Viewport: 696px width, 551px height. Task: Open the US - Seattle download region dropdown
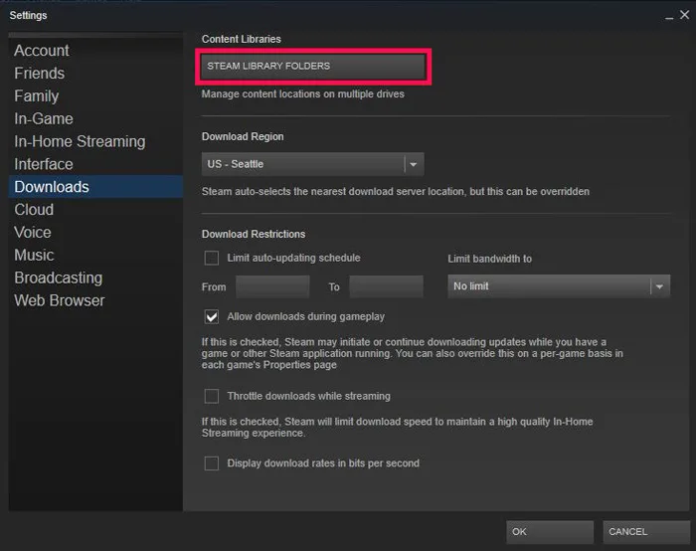[x=312, y=164]
